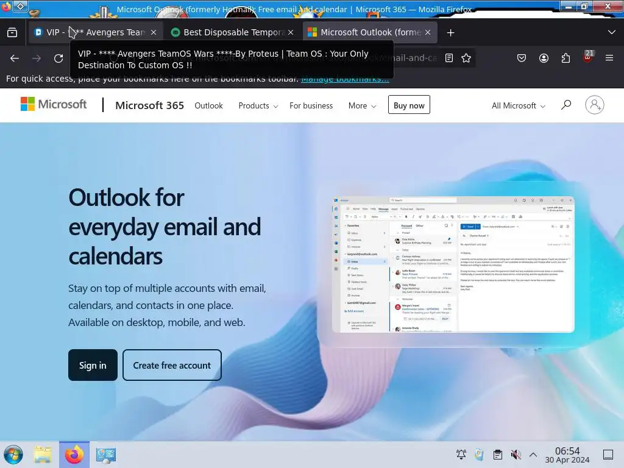Open the control panel taskbar icon
This screenshot has width=624, height=468.
coord(106,455)
